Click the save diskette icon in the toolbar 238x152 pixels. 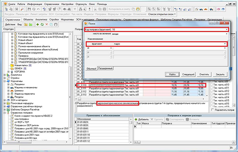click(x=29, y=9)
